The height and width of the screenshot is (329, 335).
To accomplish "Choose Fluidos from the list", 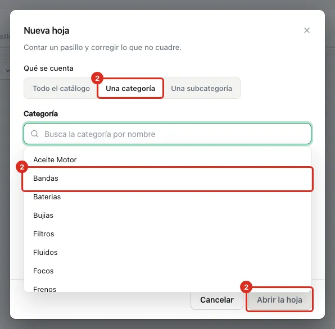I will tap(168, 253).
